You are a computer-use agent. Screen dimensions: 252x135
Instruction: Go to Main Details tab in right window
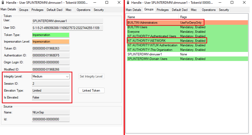click(x=133, y=10)
